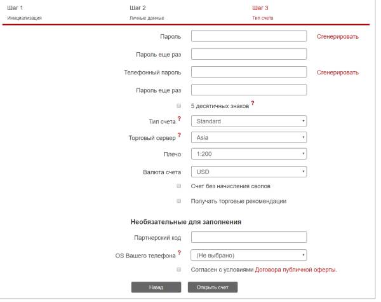Open the Тип счета Standard dropdown
The width and height of the screenshot is (381, 302).
(x=248, y=121)
